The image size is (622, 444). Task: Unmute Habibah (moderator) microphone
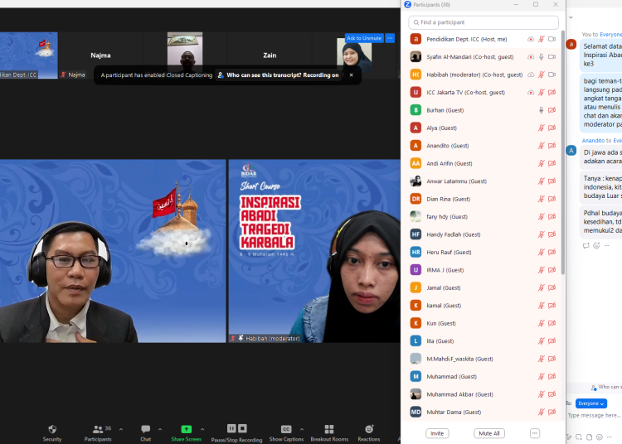(541, 75)
